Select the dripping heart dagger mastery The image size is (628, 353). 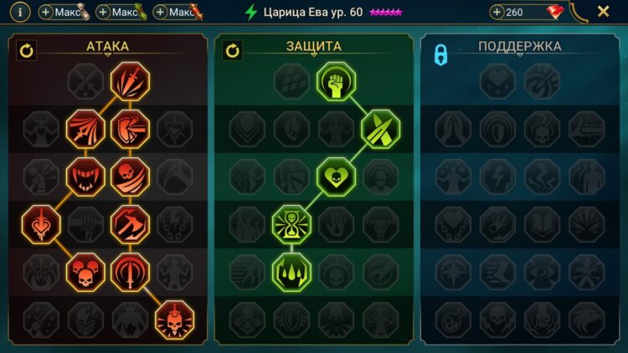tap(41, 224)
